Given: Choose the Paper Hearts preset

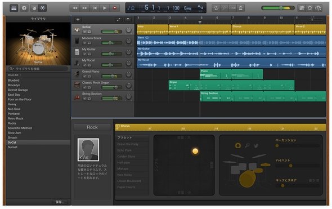Looking at the screenshot, I should coord(126,187).
